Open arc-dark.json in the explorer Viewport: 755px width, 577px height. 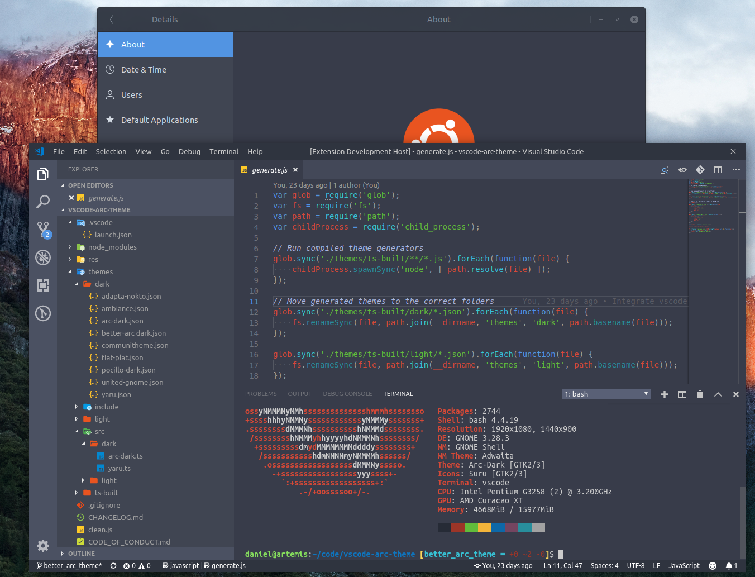pyautogui.click(x=146, y=321)
